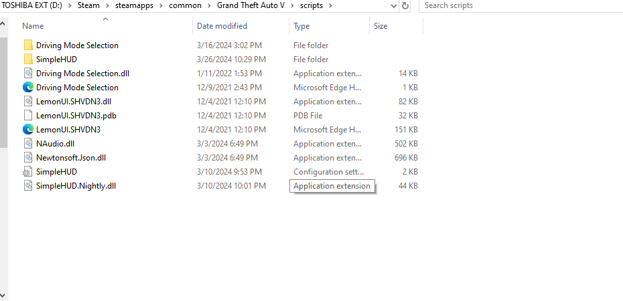Navigate to Steam breadcrumb
The height and width of the screenshot is (301, 623).
[88, 5]
